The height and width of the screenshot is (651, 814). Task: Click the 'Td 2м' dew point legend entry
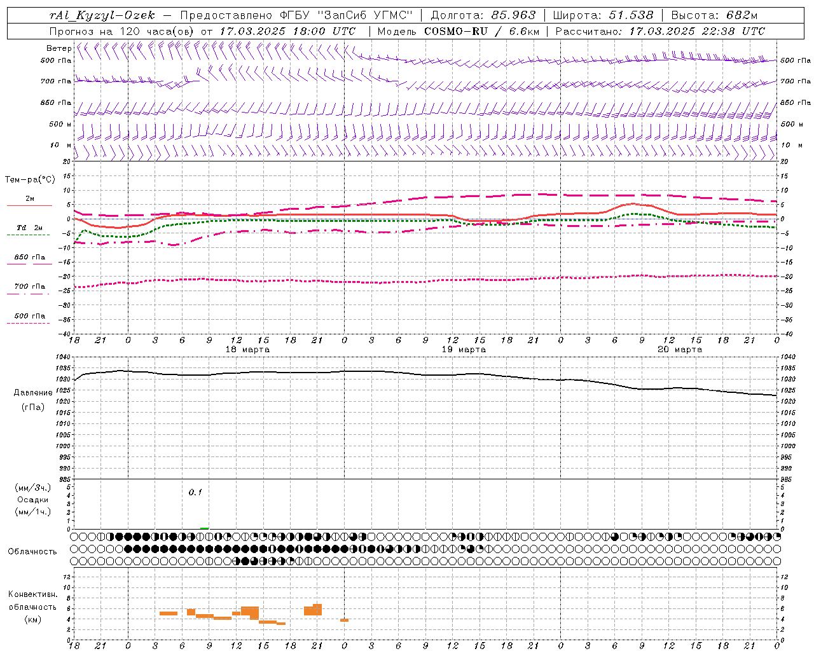(x=30, y=228)
